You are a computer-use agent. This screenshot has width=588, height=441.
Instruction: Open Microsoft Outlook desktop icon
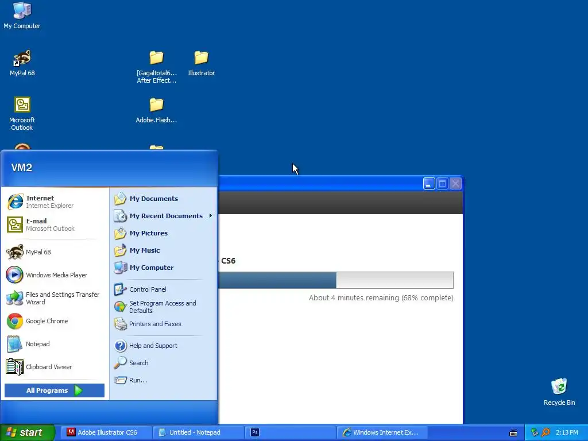click(x=22, y=114)
